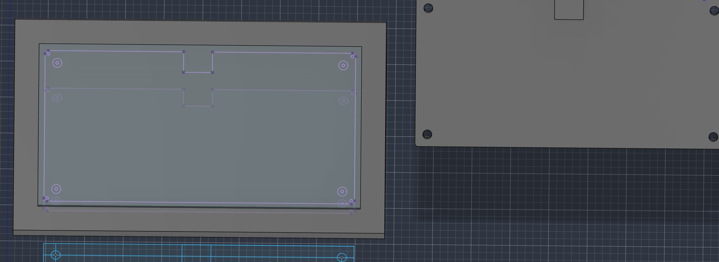Select the rectangular cutout on the grey plate
This screenshot has width=719, height=262.
tap(569, 10)
